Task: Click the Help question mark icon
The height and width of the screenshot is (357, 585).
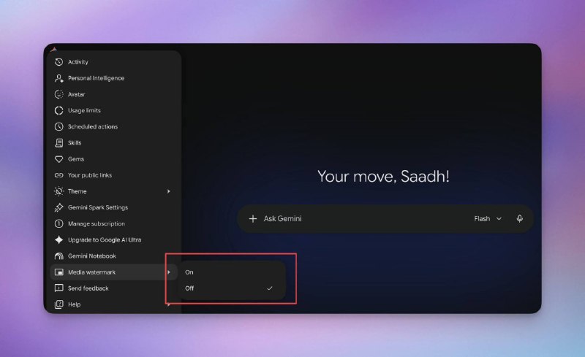Action: coord(59,304)
